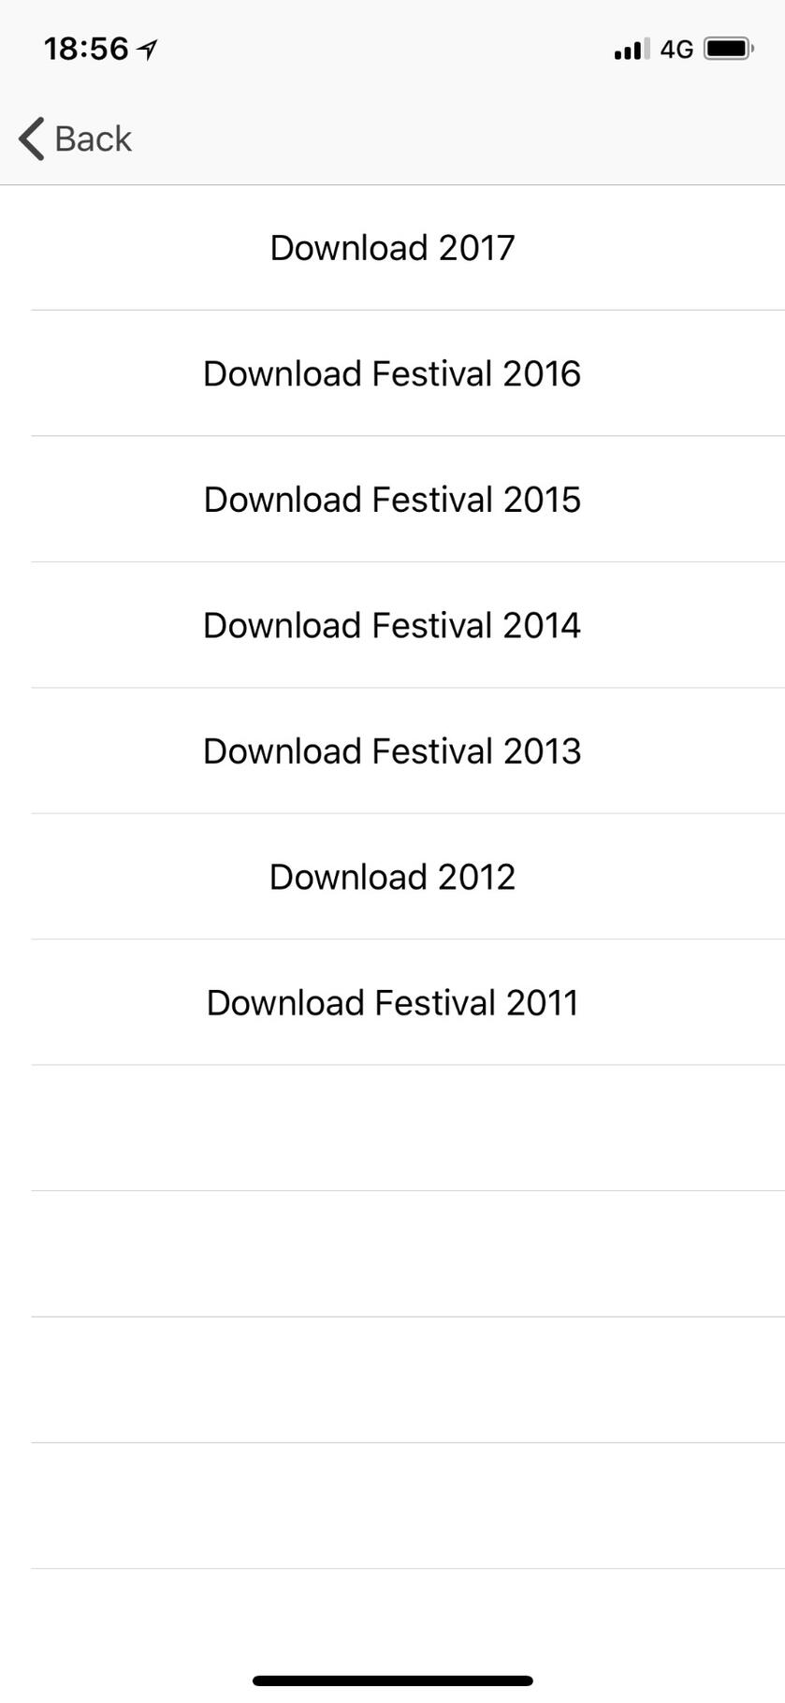Select Download Festival 2016
This screenshot has height=1703, width=785.
point(392,373)
